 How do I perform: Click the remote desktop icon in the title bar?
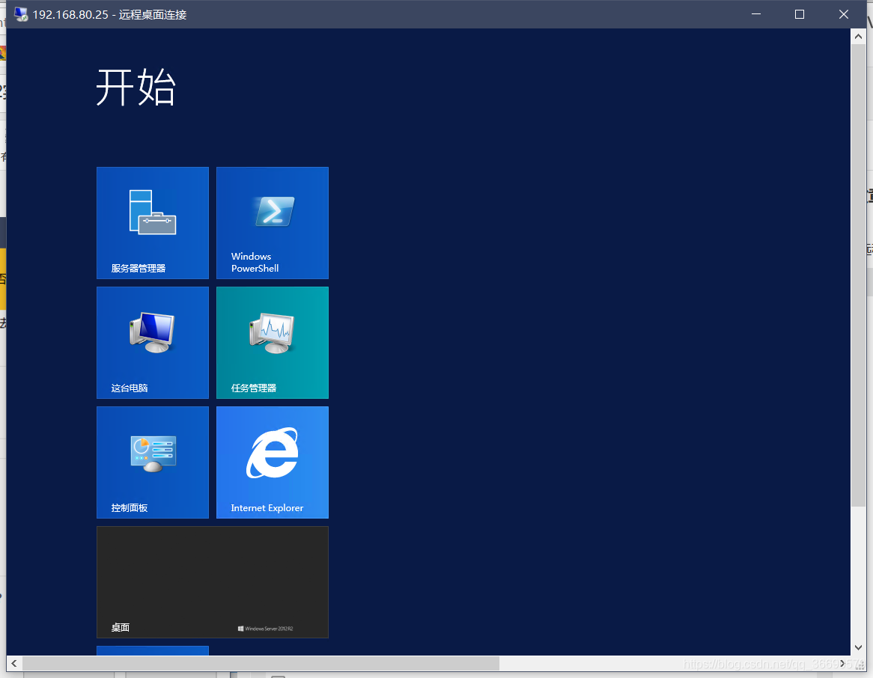[x=21, y=14]
